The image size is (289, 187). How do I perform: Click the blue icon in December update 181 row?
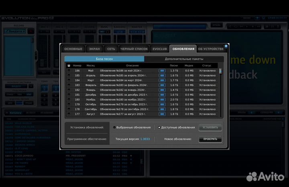point(162,95)
